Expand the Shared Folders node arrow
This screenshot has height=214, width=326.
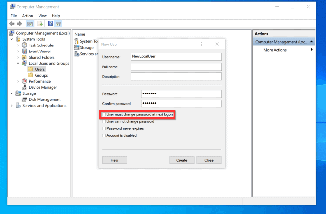tap(18, 57)
